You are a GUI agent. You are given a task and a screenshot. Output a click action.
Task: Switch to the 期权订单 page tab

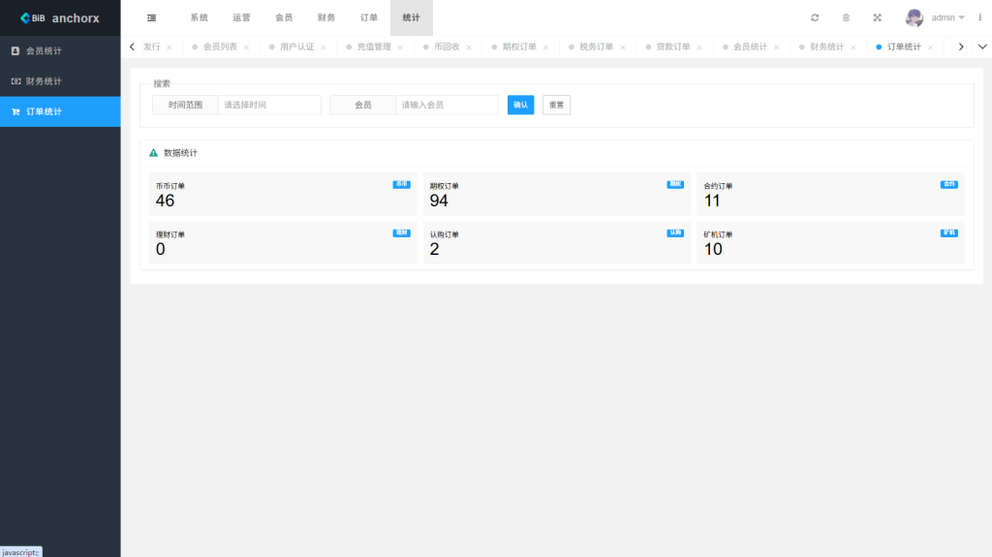click(518, 46)
